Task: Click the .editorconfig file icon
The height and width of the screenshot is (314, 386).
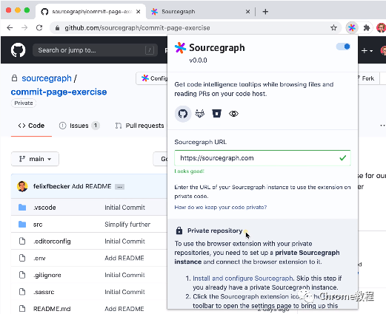Action: click(22, 241)
